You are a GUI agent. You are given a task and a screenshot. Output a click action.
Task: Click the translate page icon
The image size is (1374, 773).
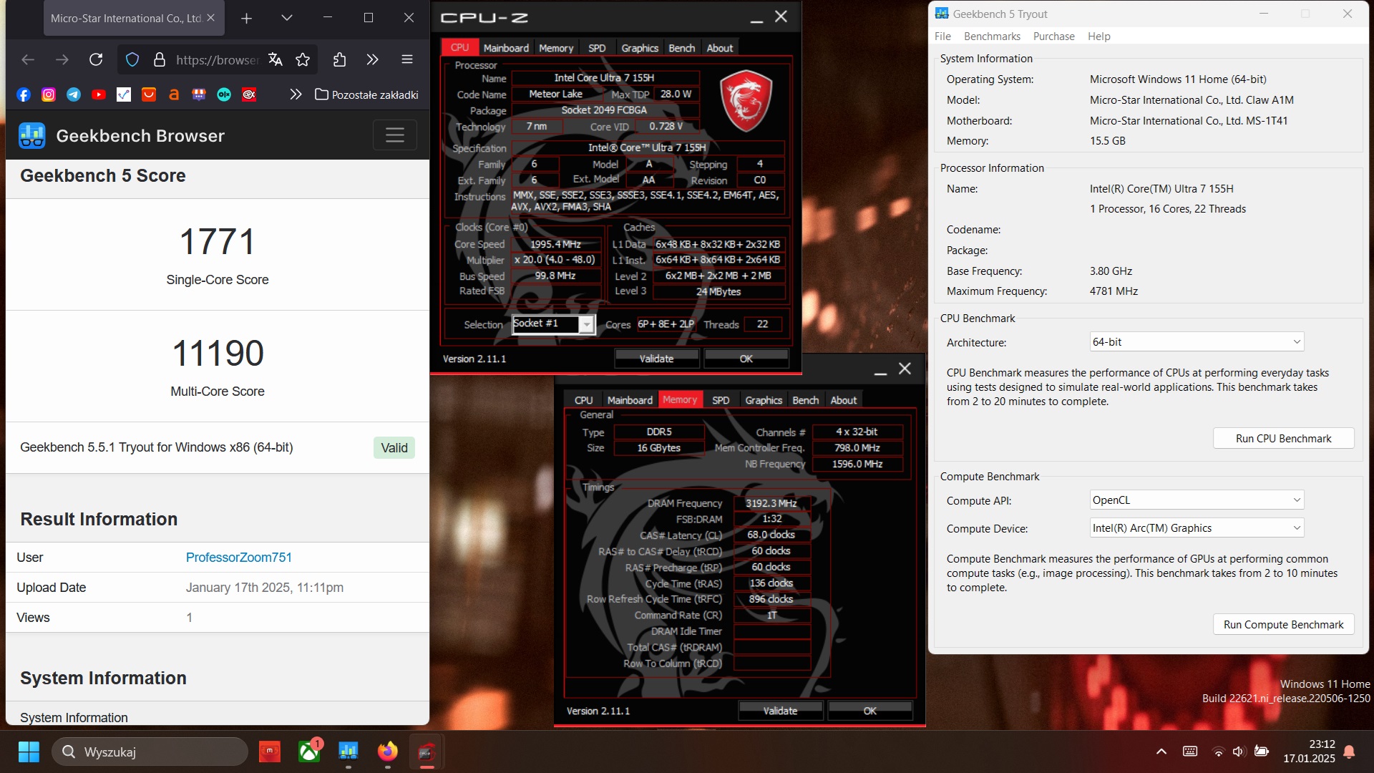pyautogui.click(x=276, y=59)
